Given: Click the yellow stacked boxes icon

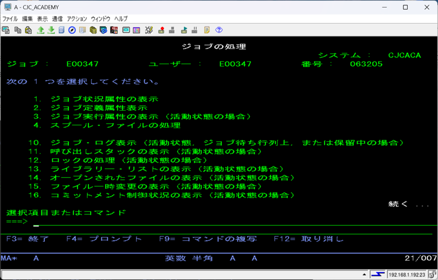Looking at the screenshot, I should click(x=93, y=30).
